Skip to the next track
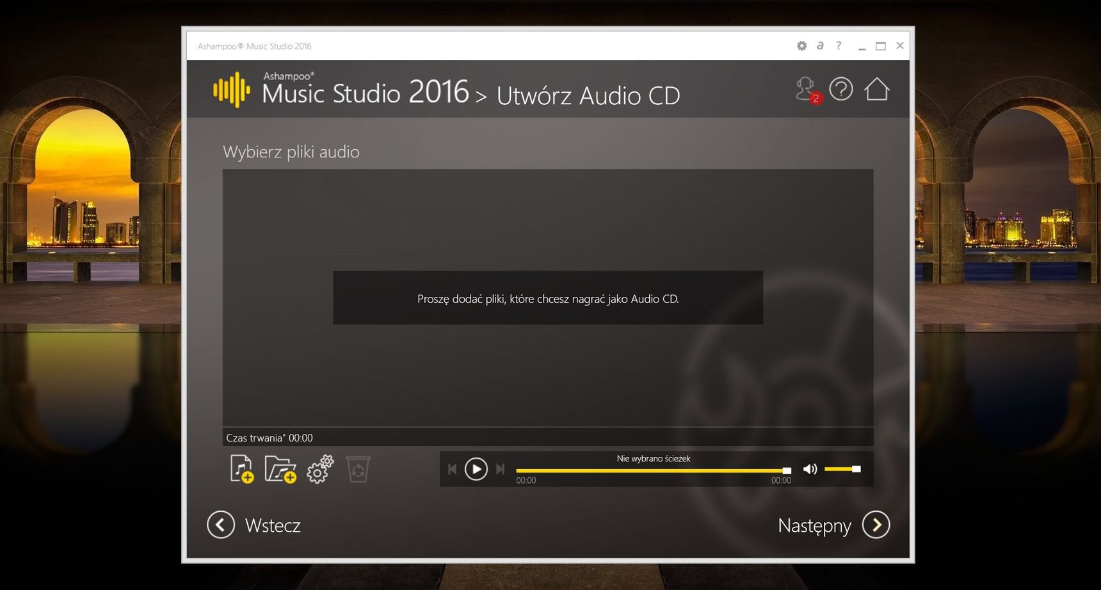This screenshot has height=590, width=1101. [500, 469]
